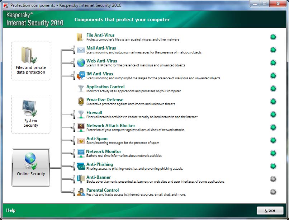
Task: Open Network Attack Blocker link
Action: click(111, 125)
